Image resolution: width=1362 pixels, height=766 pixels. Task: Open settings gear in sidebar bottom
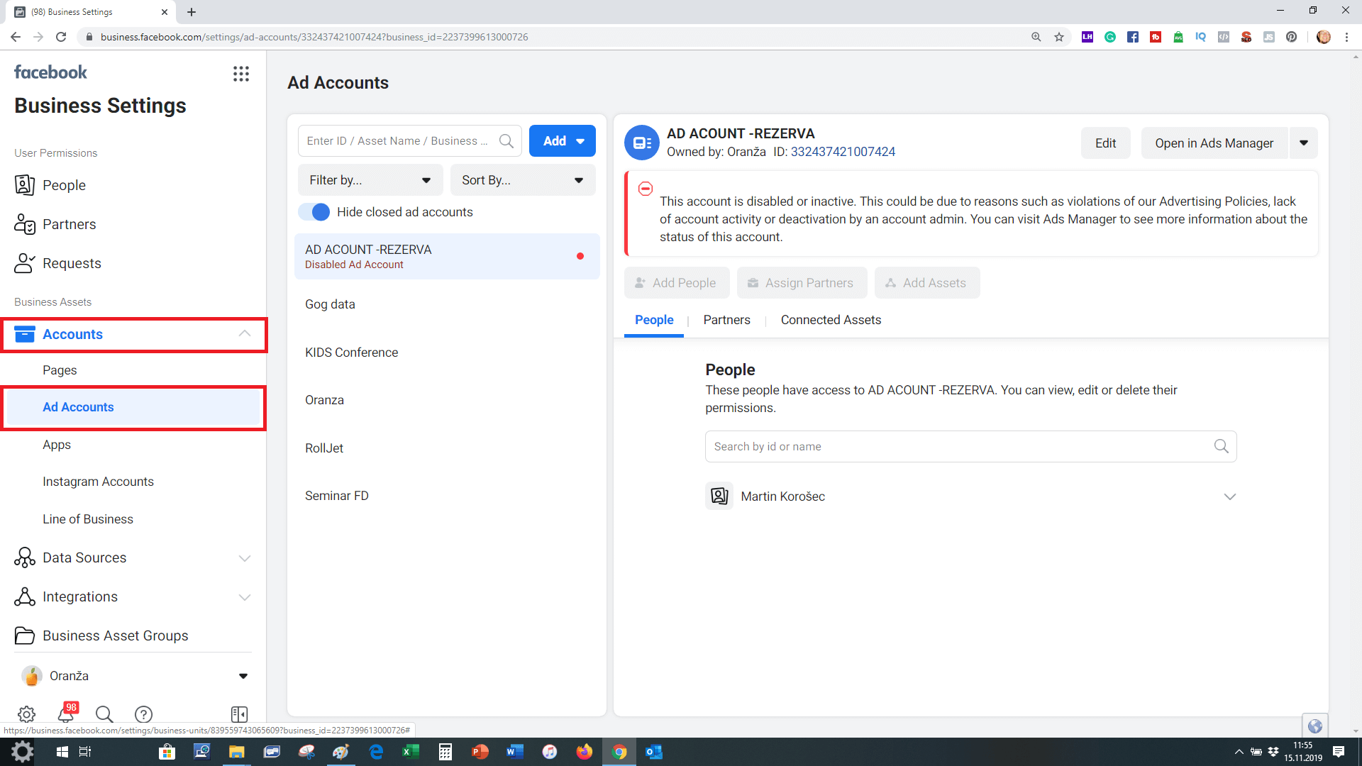point(26,714)
